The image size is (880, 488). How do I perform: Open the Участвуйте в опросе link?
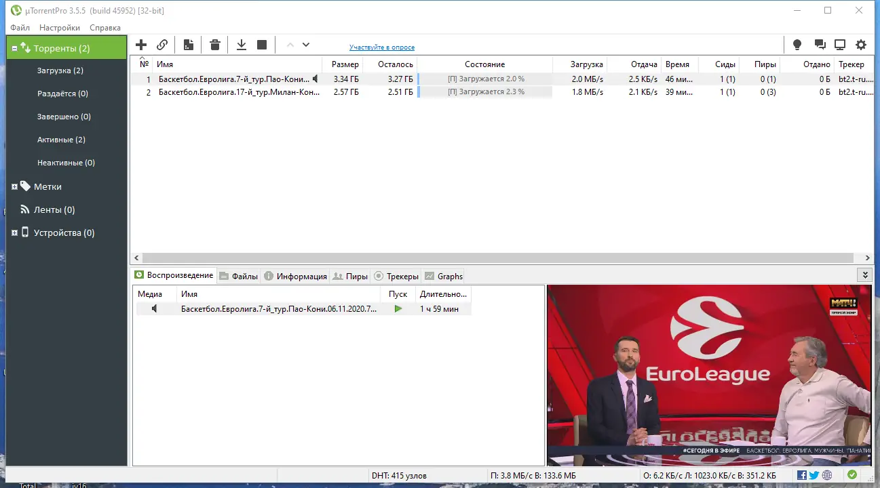tap(381, 47)
